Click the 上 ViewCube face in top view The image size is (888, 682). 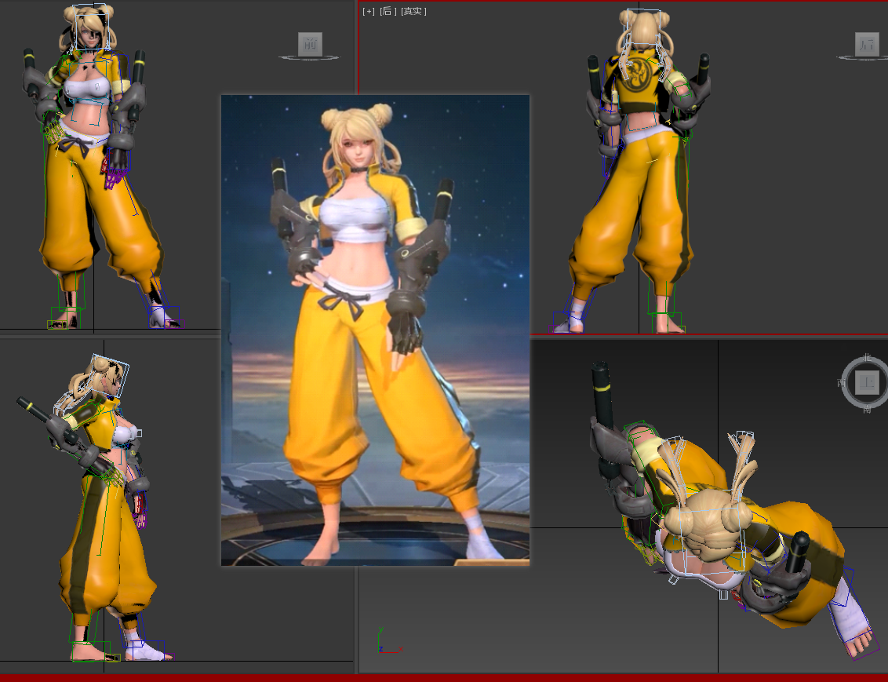click(x=866, y=382)
